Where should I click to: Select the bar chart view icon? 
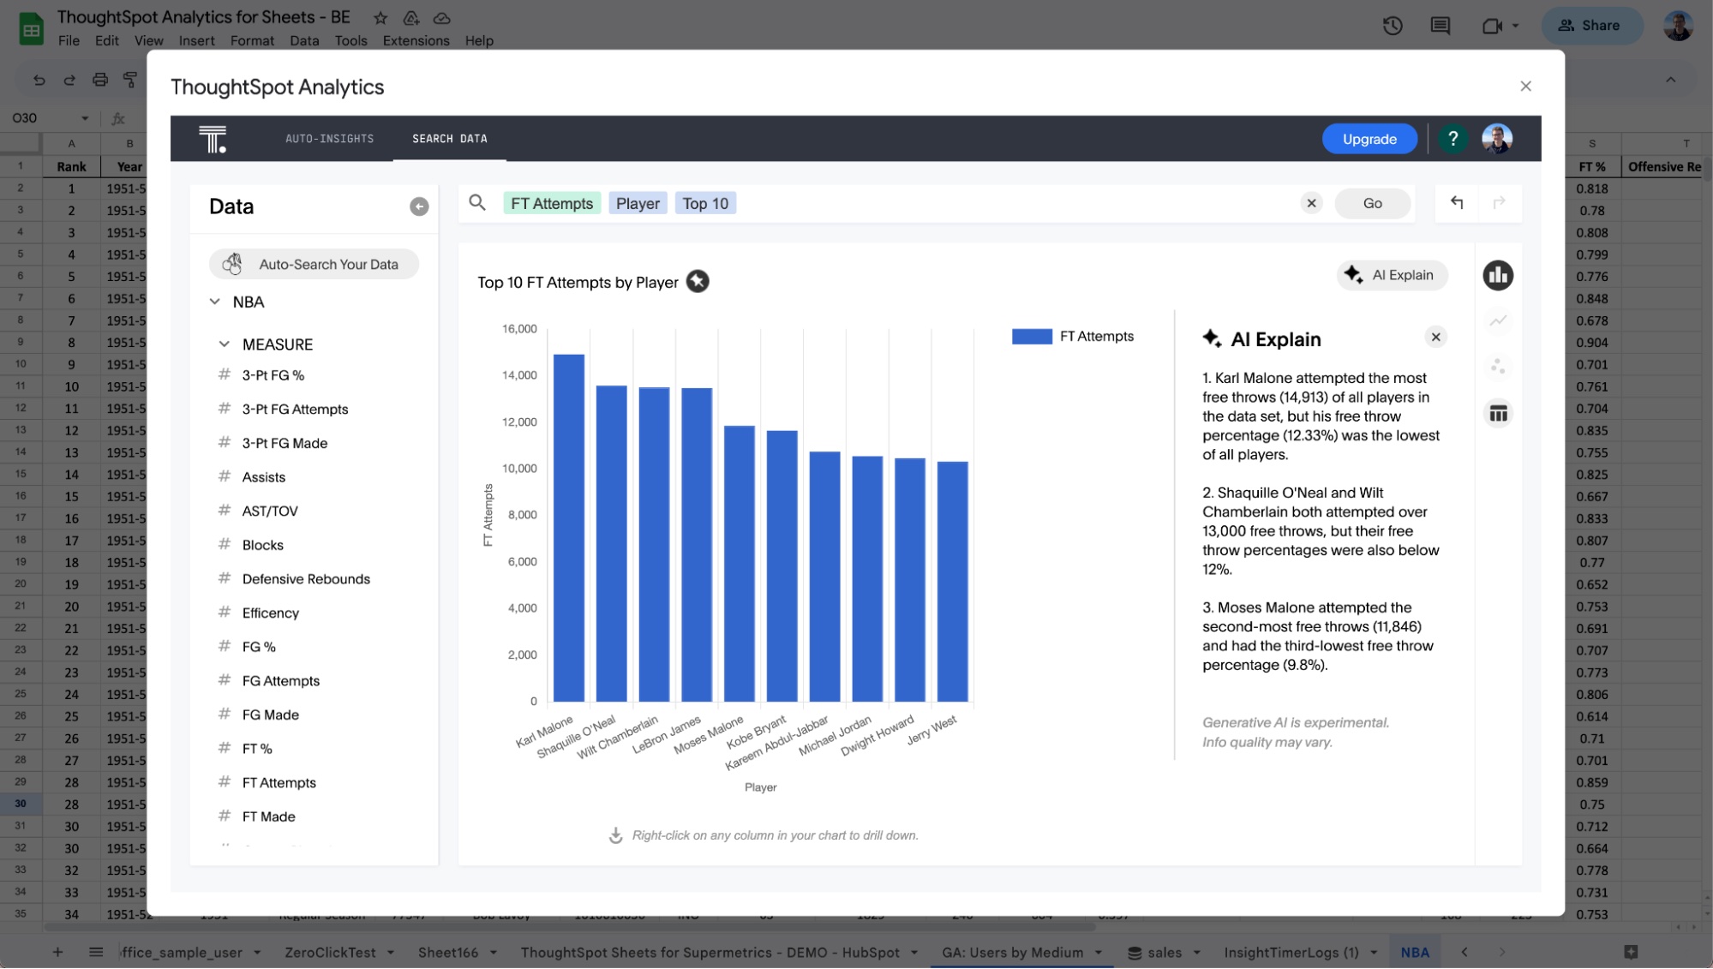pyautogui.click(x=1498, y=275)
